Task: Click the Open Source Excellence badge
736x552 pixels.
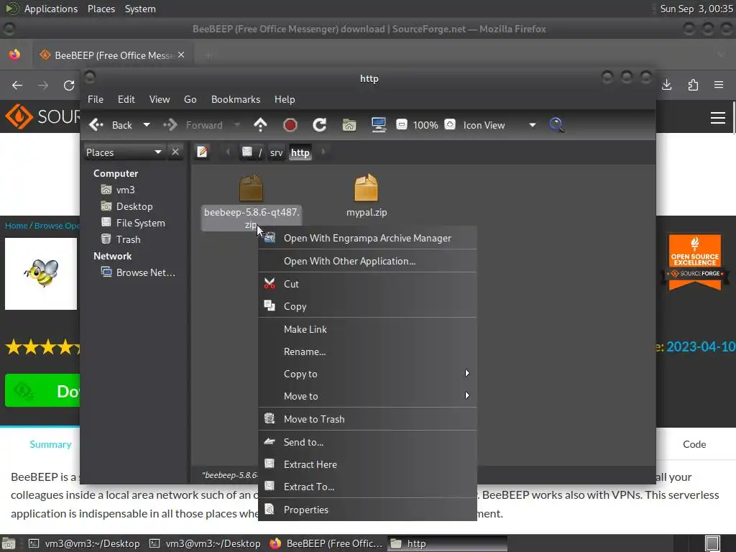Action: click(x=695, y=262)
